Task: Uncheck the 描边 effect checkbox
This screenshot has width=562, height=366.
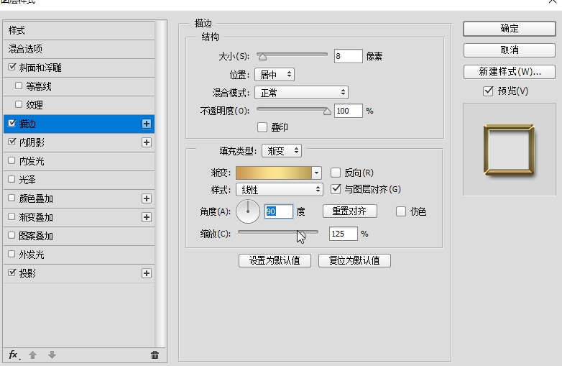Action: (11, 123)
